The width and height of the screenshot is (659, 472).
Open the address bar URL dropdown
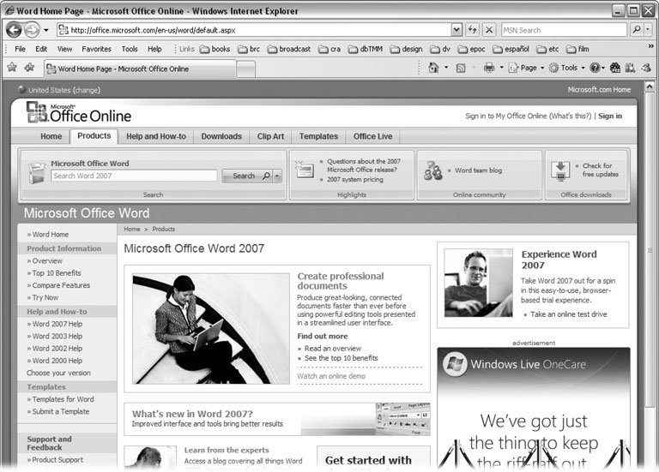[456, 30]
